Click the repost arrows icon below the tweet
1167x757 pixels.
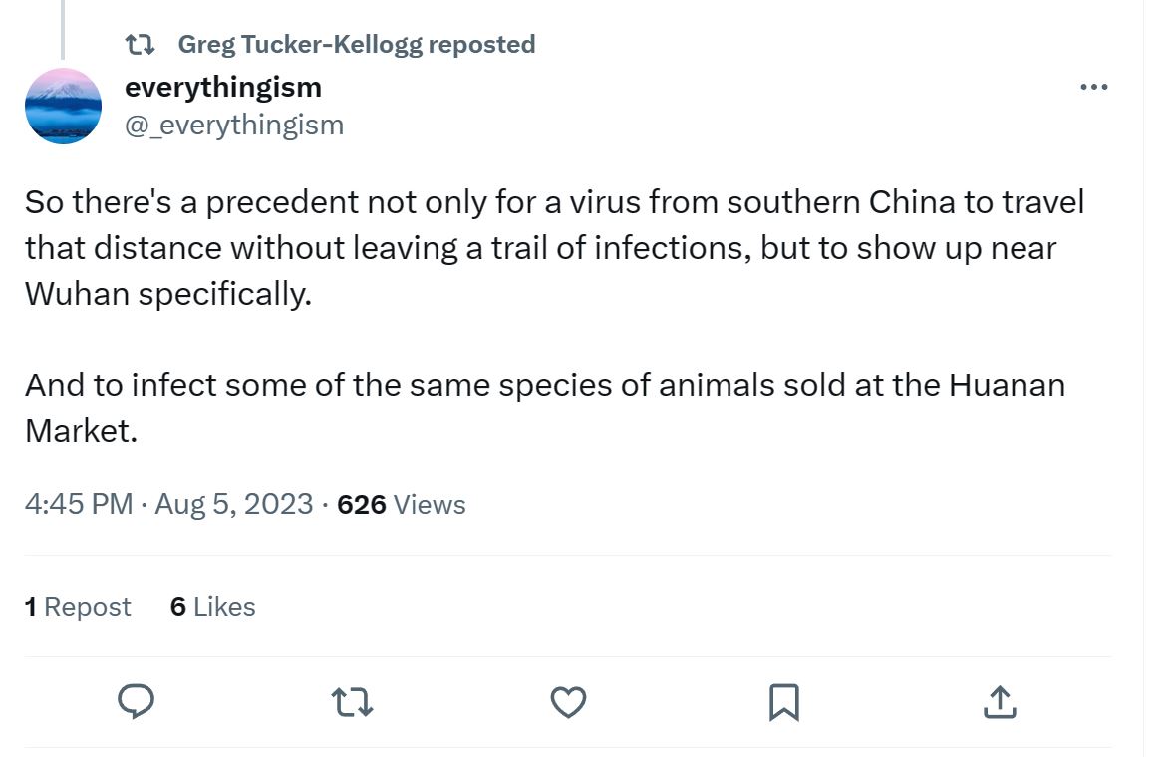(351, 702)
